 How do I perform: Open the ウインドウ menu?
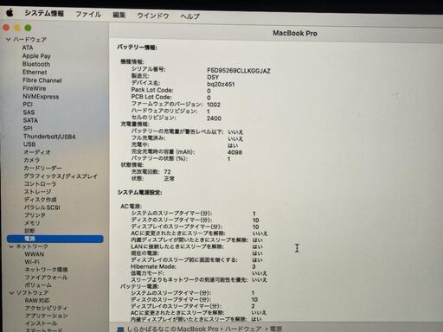153,16
